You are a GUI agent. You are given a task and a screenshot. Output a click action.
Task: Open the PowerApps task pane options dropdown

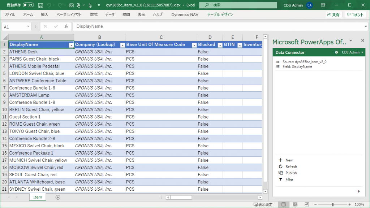tap(351, 41)
